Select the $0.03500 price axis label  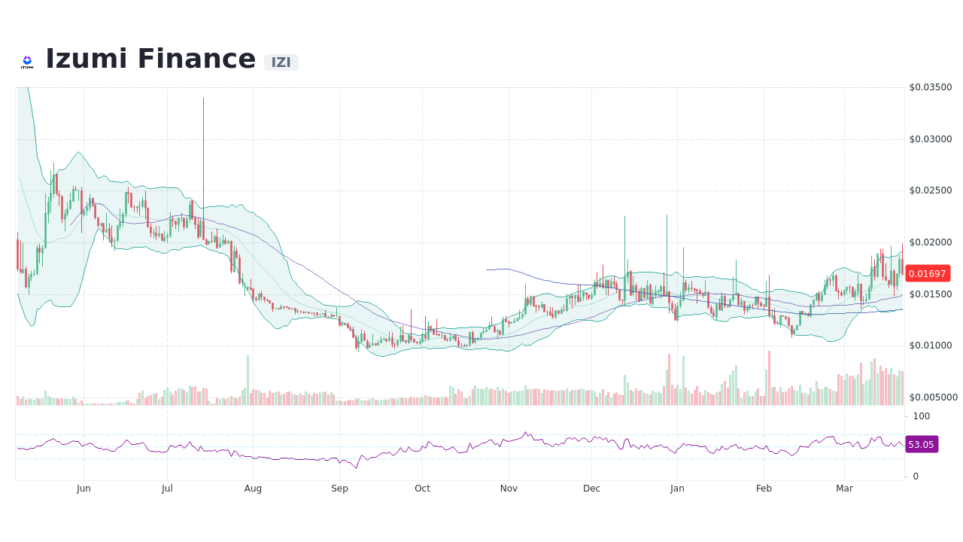click(931, 87)
